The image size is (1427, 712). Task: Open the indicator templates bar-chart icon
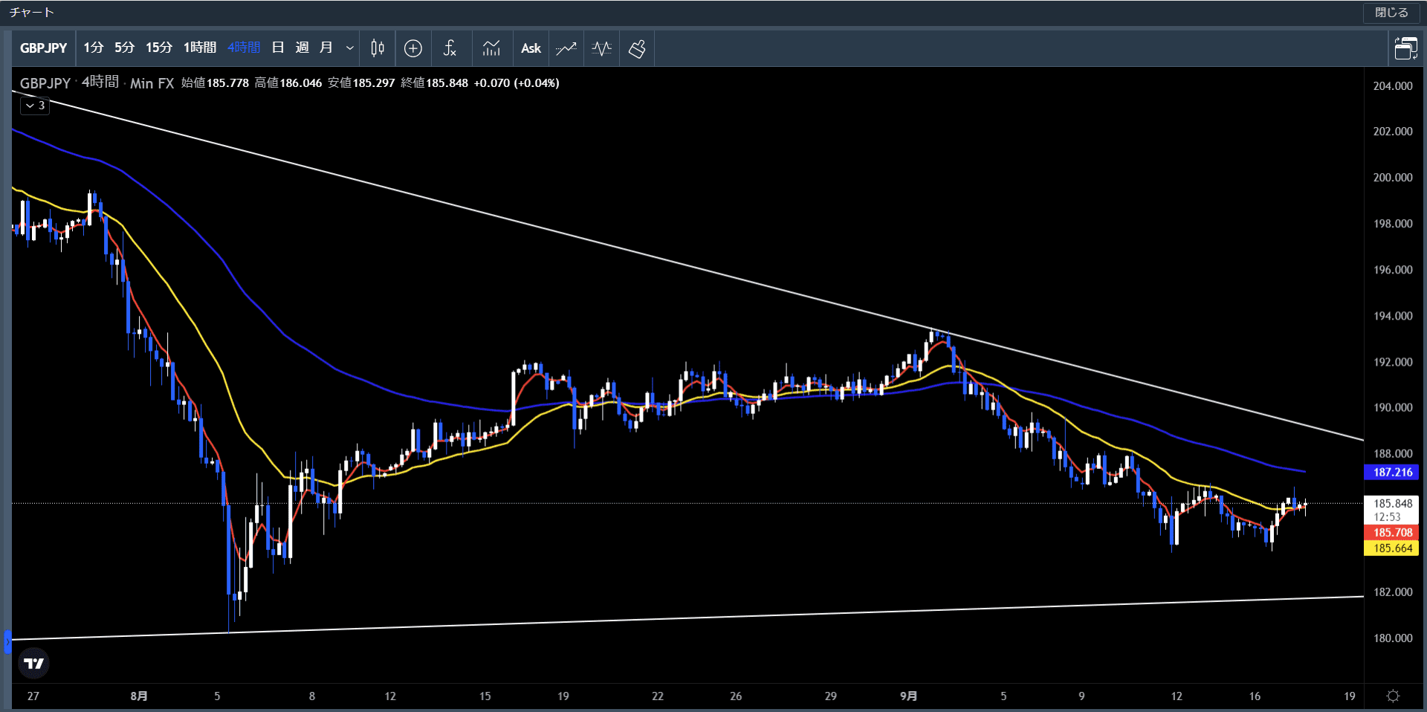coord(491,48)
